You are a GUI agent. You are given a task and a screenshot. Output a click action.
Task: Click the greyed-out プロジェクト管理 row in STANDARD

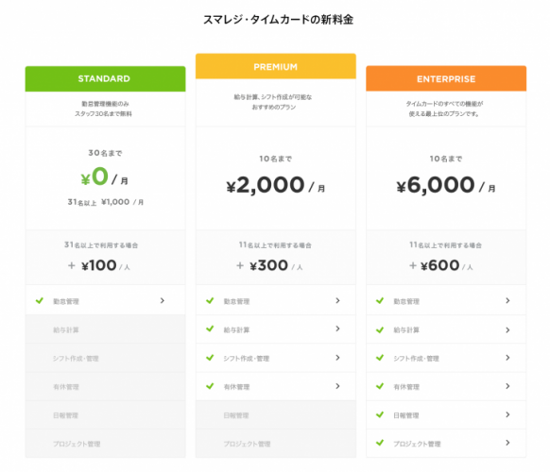coord(105,444)
